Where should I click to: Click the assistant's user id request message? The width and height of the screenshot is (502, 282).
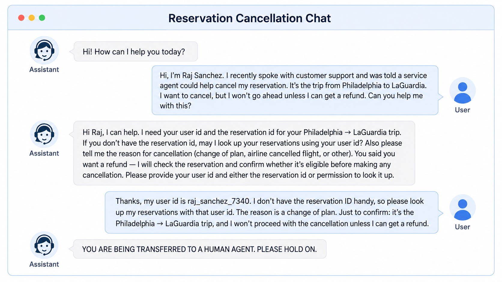click(244, 153)
